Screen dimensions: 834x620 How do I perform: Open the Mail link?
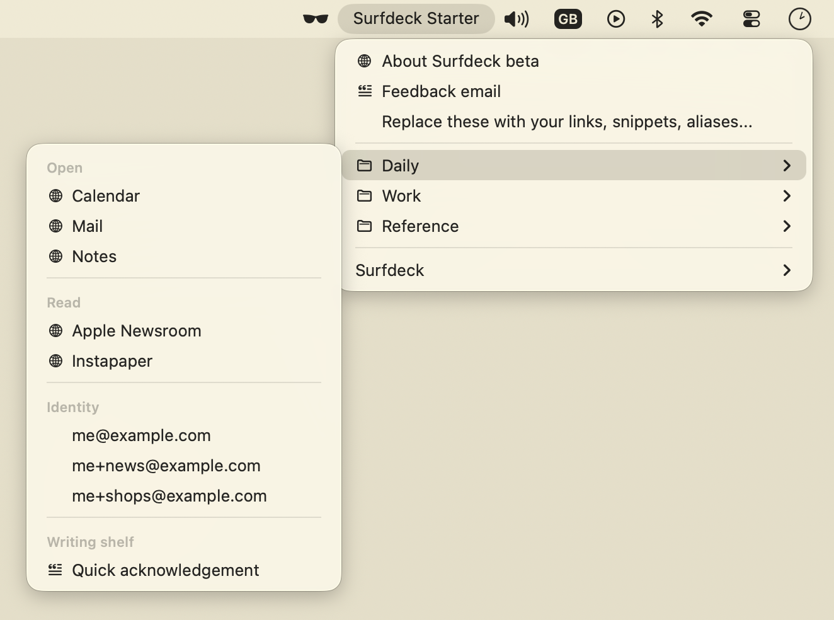pyautogui.click(x=184, y=226)
